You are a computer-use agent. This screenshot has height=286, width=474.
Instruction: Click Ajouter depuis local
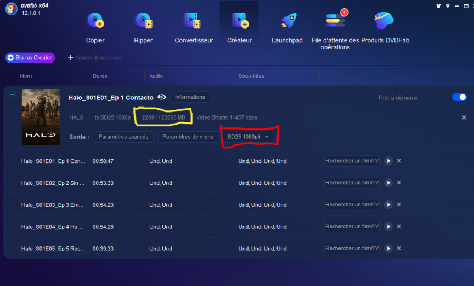click(x=95, y=58)
